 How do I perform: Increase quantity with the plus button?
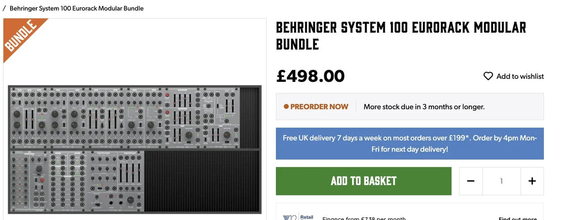532,181
